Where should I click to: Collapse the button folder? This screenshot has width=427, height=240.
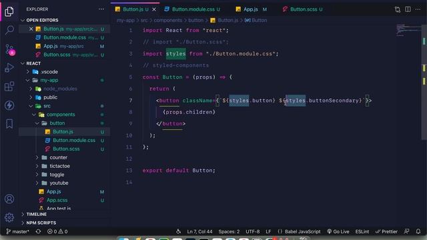tap(57, 123)
